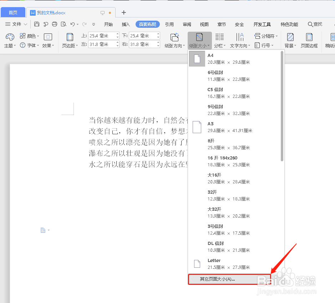Open the 主题 theme picker
Image resolution: width=335 pixels, height=303 pixels.
click(10, 40)
